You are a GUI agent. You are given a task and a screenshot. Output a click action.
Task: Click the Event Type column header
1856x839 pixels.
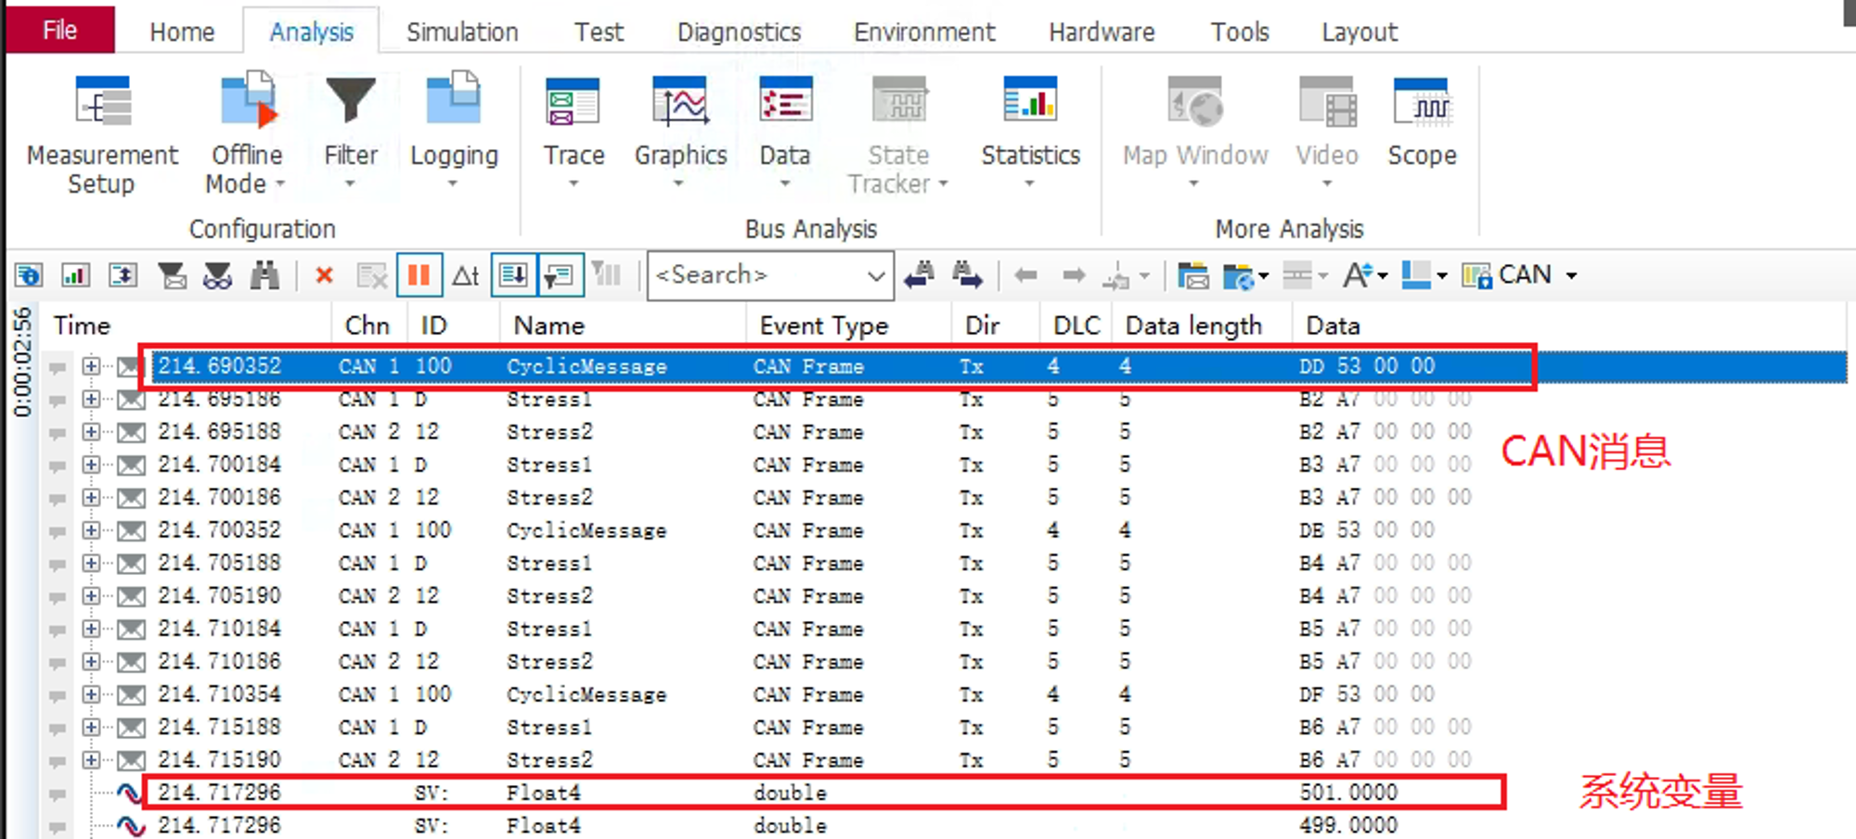824,325
